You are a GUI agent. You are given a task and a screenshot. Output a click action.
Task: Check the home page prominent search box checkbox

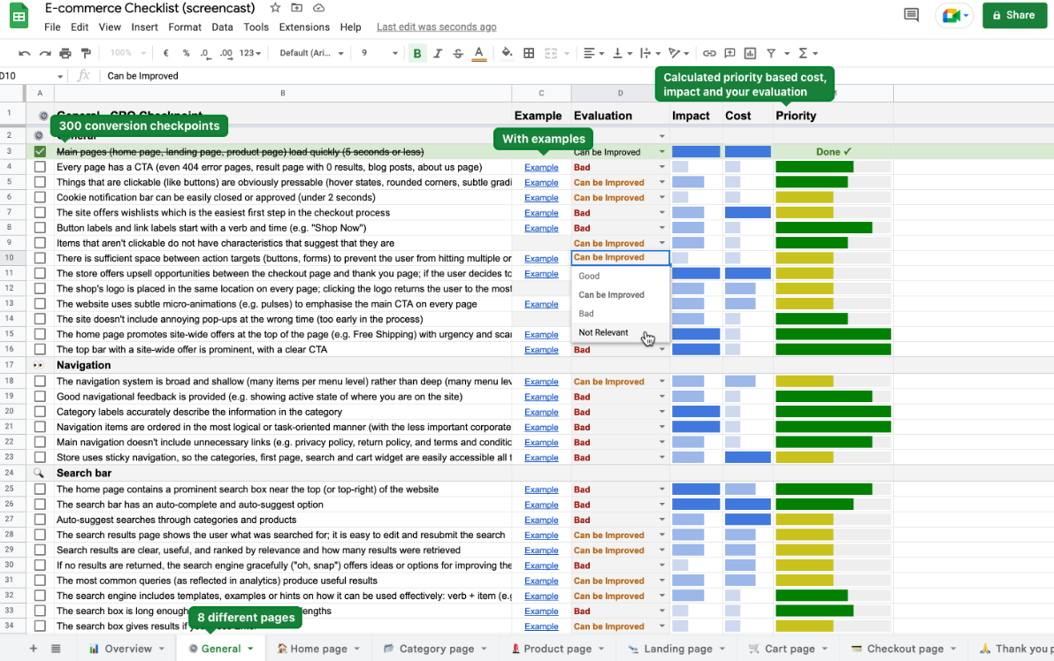point(40,490)
